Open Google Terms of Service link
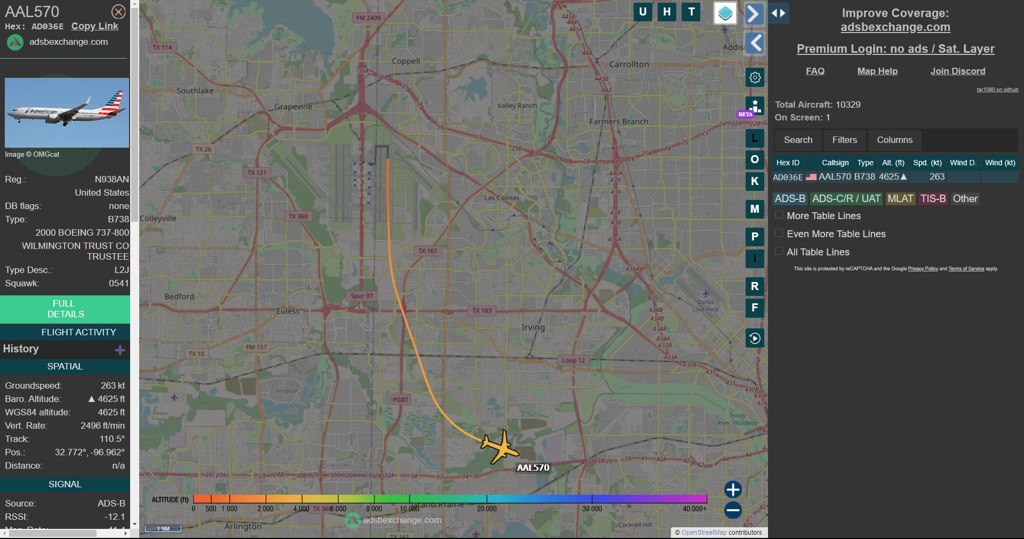The height and width of the screenshot is (539, 1024). point(966,269)
